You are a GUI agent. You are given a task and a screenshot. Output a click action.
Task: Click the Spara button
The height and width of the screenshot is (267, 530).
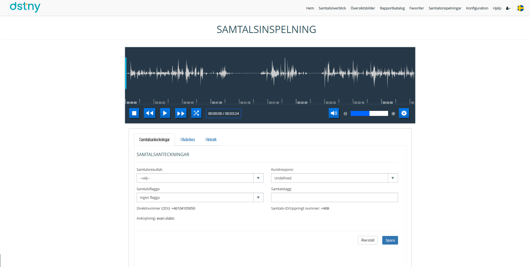pyautogui.click(x=390, y=240)
